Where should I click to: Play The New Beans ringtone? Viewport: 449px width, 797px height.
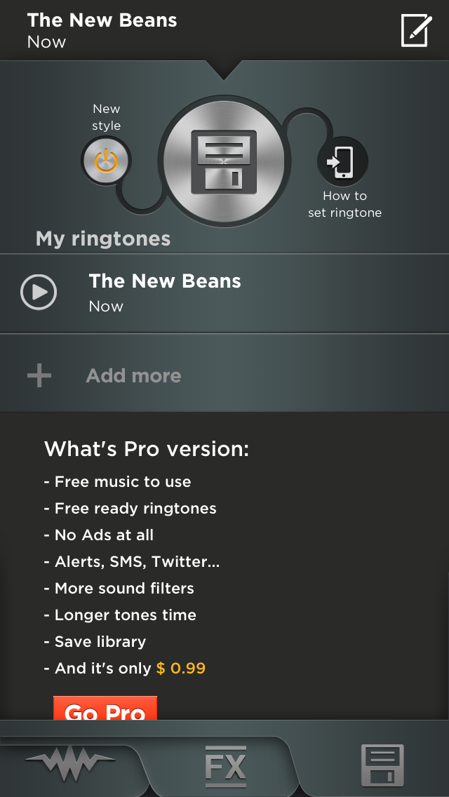click(x=39, y=292)
